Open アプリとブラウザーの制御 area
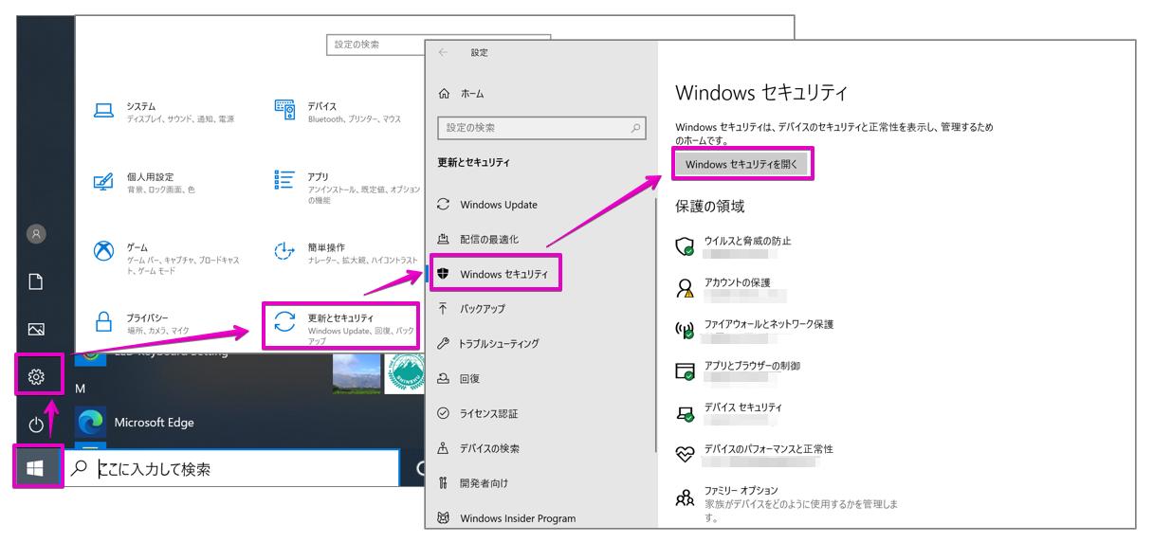 pyautogui.click(x=738, y=371)
